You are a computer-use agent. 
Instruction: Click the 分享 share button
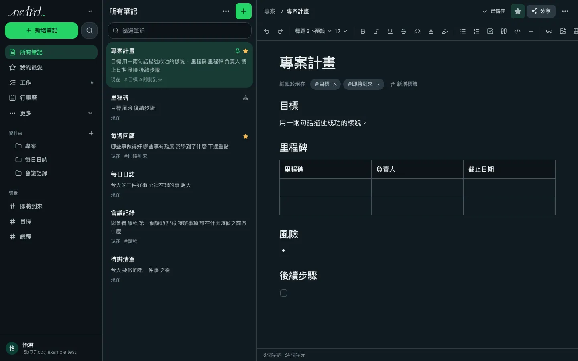pos(541,11)
